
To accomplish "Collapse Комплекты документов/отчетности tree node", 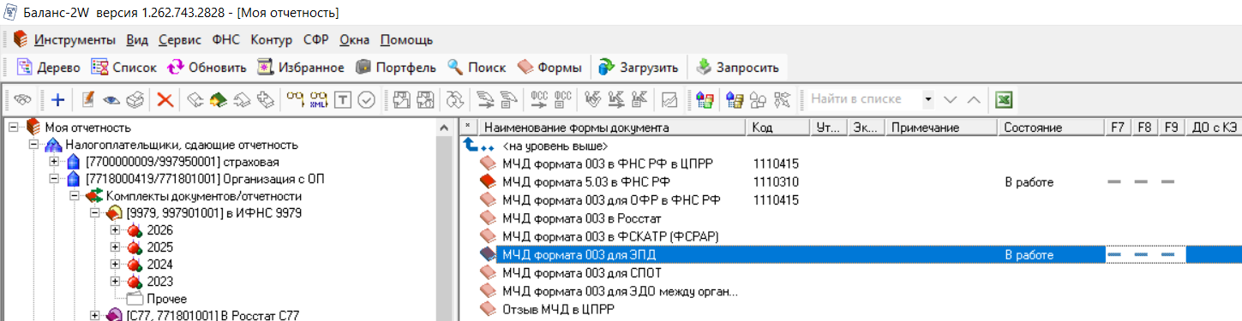I will click(x=75, y=196).
